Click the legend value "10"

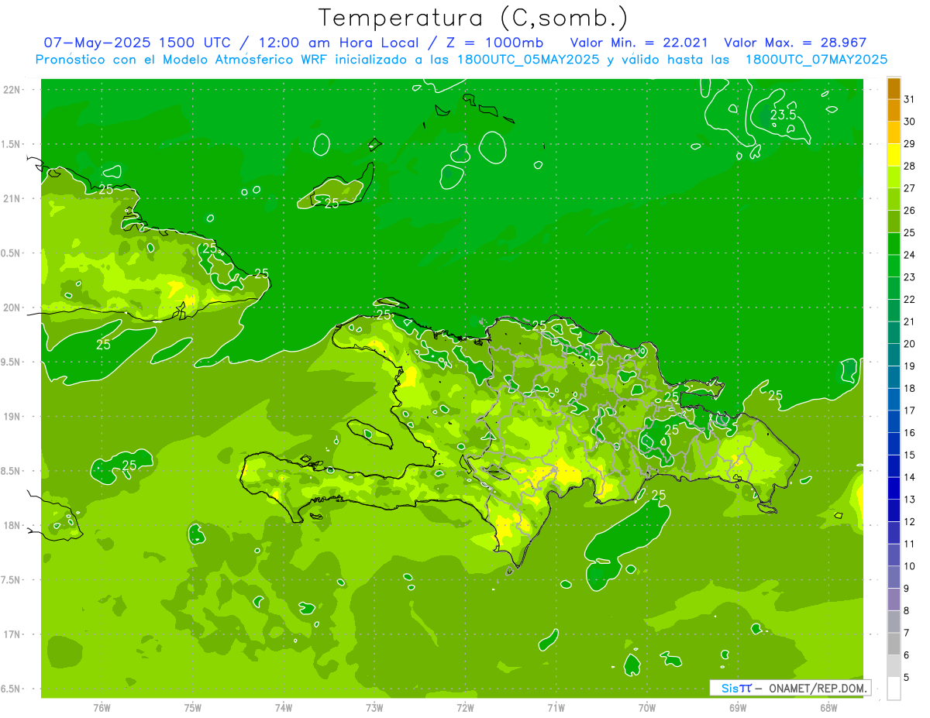coord(909,566)
